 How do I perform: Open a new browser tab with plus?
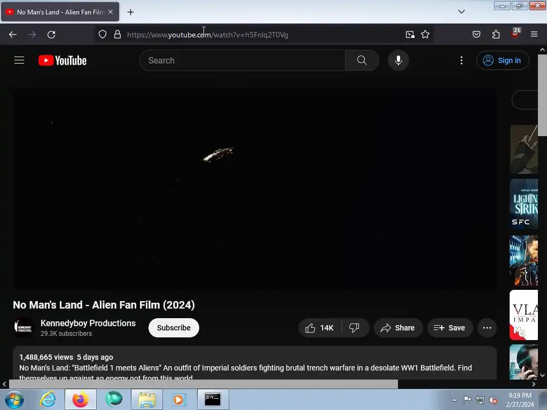coord(130,12)
